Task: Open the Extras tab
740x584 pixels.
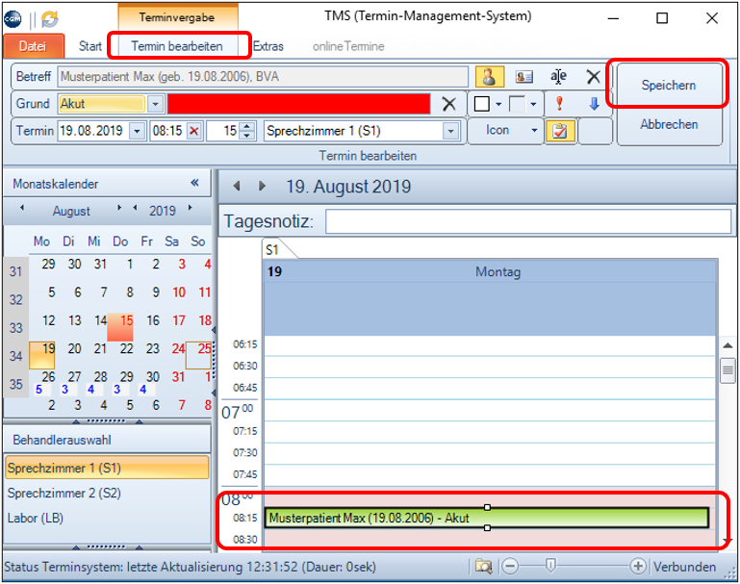Action: (268, 46)
